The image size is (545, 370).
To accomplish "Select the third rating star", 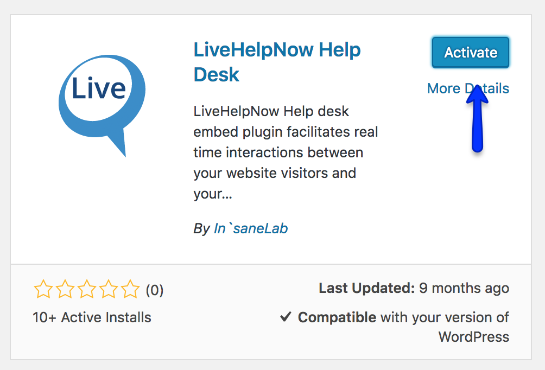I will tap(86, 289).
